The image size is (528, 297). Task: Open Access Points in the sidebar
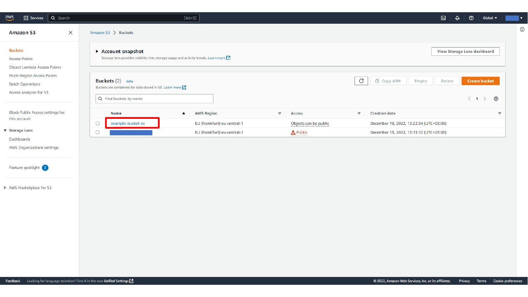click(x=21, y=59)
